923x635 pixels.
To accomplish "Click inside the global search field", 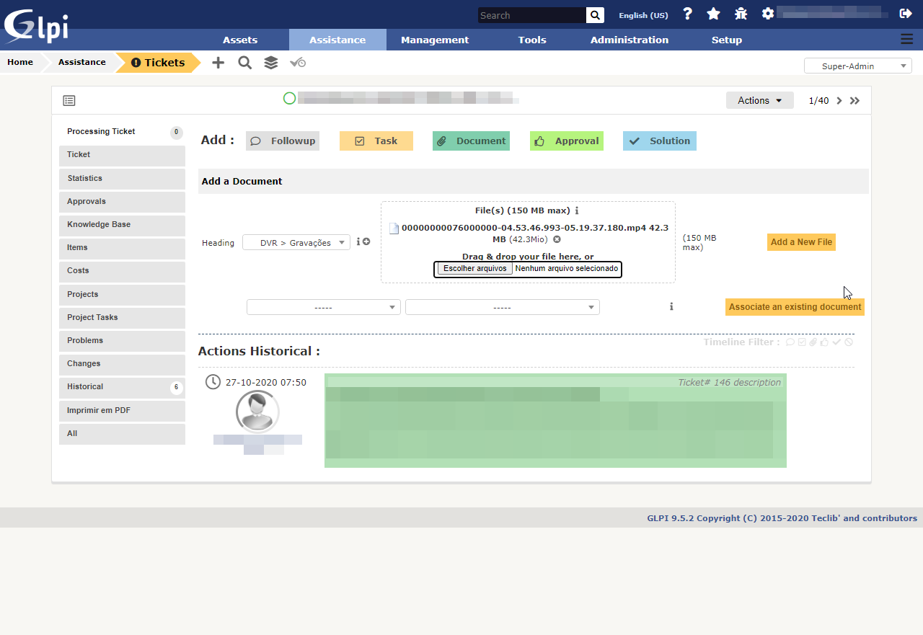I will (531, 14).
